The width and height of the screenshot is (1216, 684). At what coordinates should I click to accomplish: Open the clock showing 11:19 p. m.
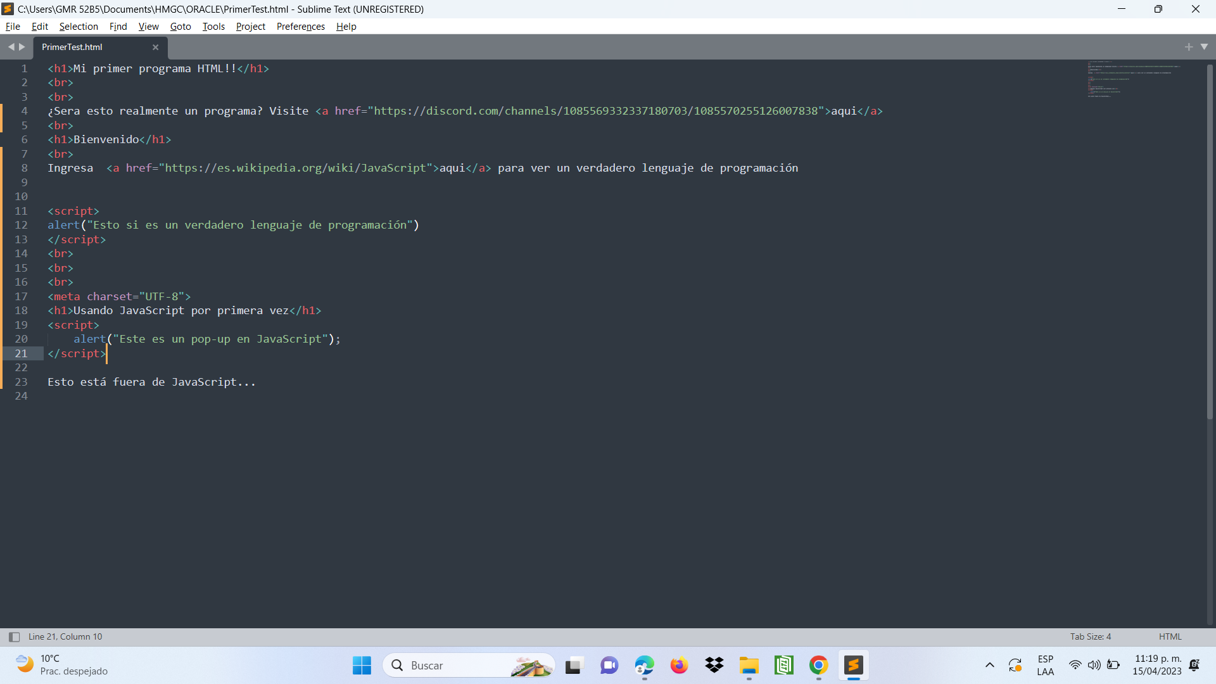coord(1157,665)
